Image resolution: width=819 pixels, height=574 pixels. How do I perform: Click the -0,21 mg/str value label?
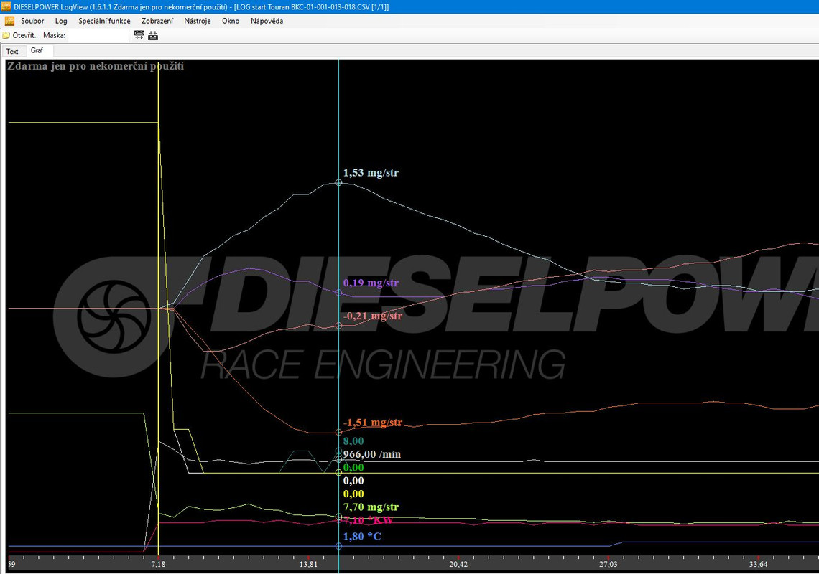372,316
